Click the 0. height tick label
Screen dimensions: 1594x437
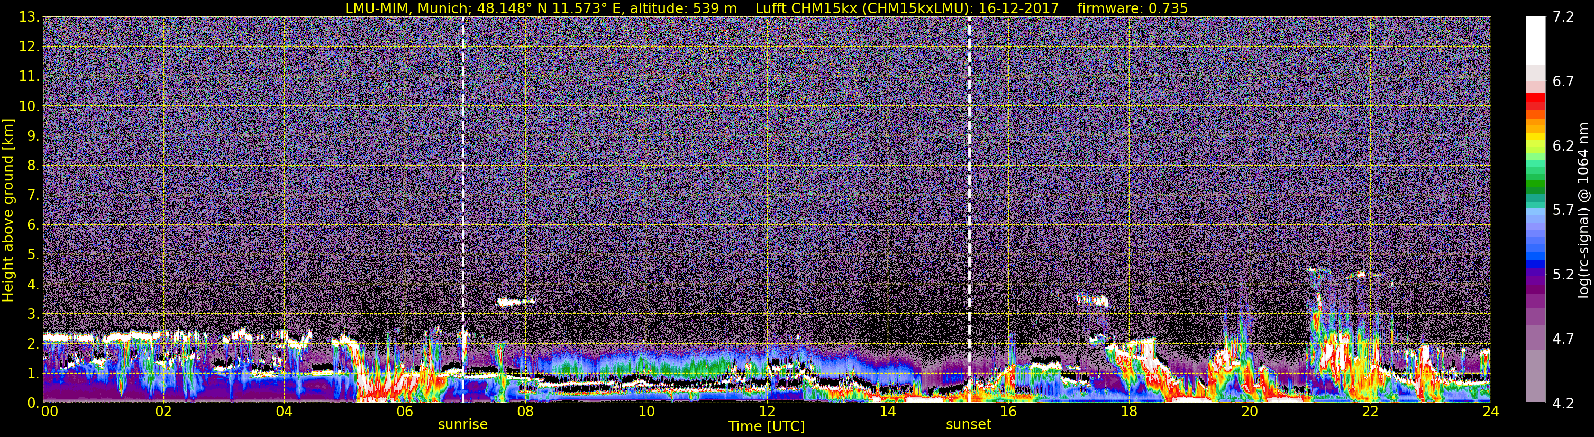(33, 402)
